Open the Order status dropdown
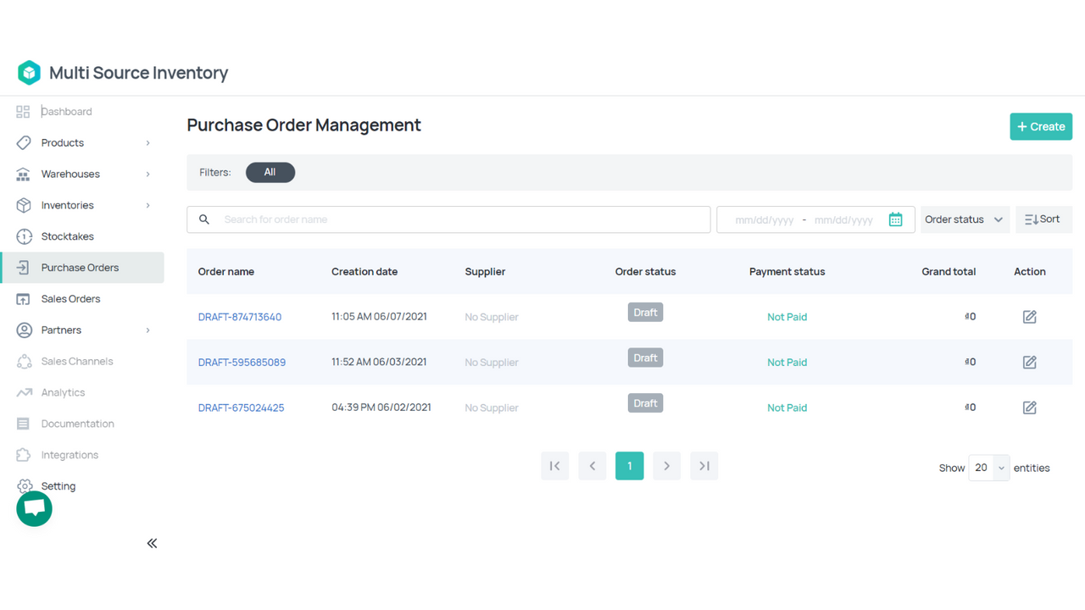The height and width of the screenshot is (610, 1085). [964, 219]
